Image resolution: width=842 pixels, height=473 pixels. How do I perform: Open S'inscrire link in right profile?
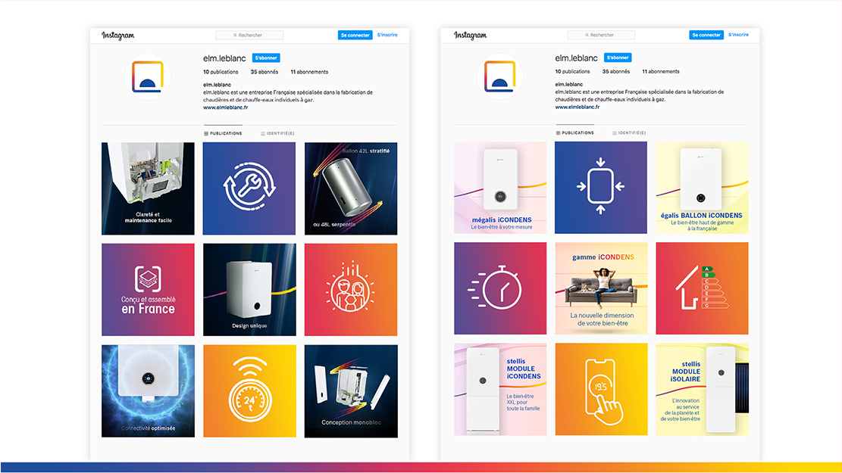738,35
